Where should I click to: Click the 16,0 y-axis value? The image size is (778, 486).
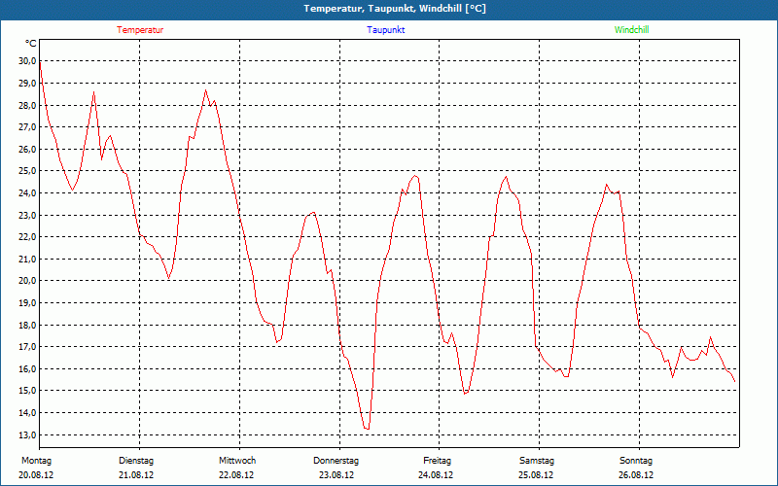pyautogui.click(x=27, y=369)
